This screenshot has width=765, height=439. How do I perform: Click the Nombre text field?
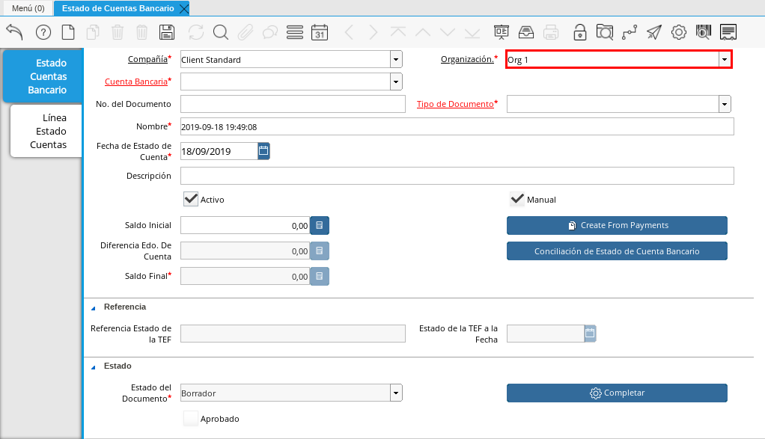pyautogui.click(x=457, y=126)
